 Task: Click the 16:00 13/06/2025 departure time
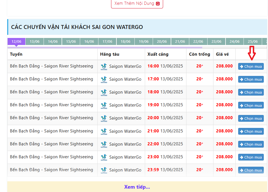(x=165, y=66)
